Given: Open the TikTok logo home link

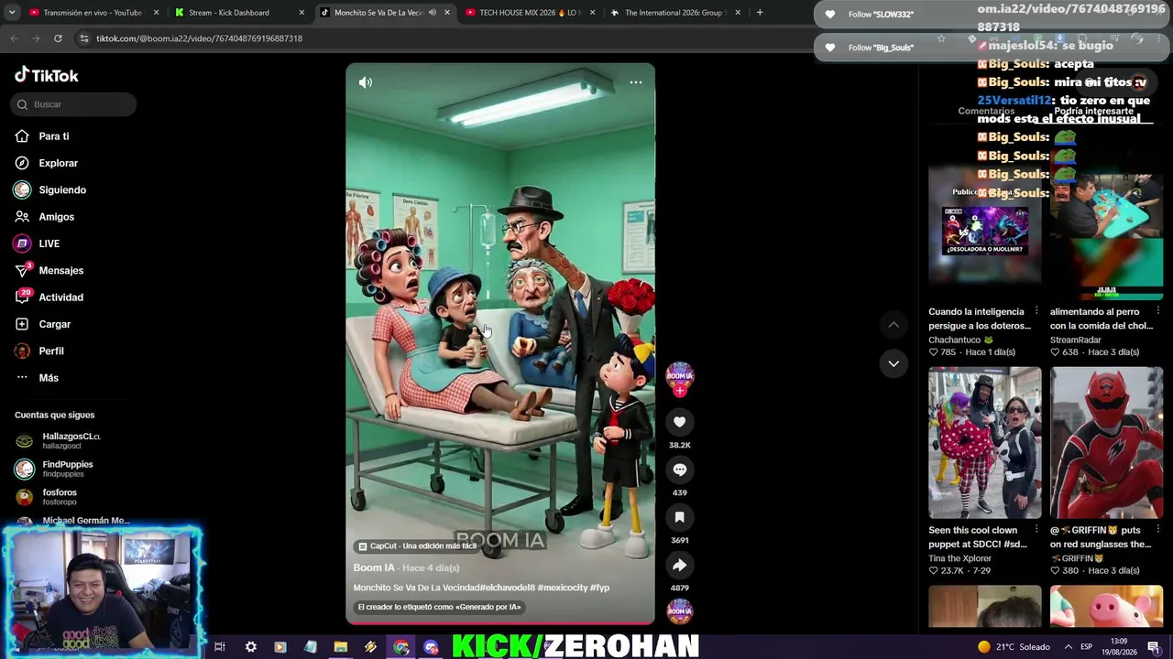Looking at the screenshot, I should coord(47,76).
